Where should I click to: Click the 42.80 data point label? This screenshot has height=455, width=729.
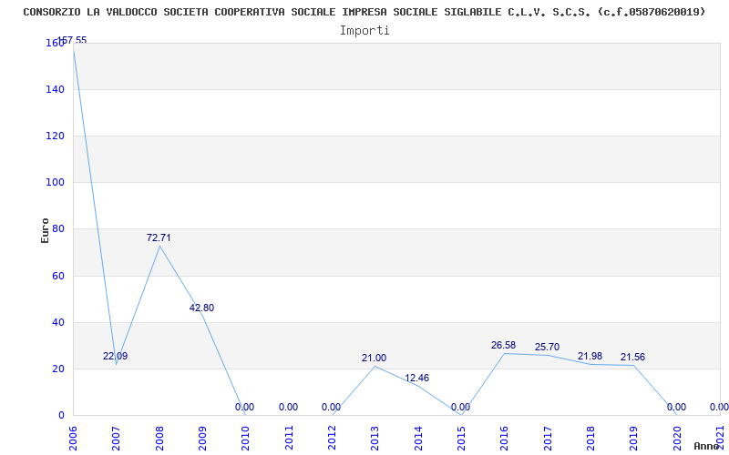click(201, 308)
